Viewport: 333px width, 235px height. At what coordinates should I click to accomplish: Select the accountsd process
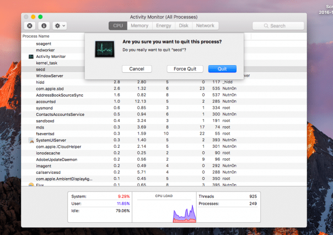(46, 102)
